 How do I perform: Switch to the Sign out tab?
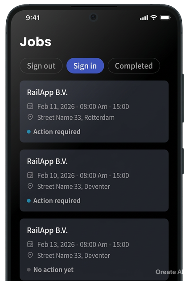point(41,65)
